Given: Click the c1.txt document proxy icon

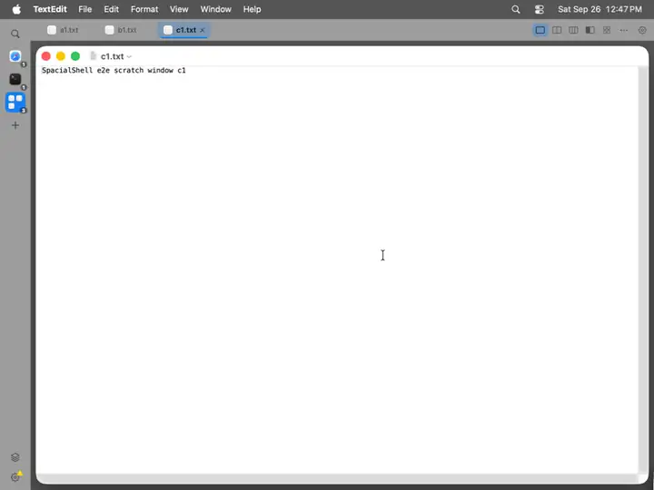Looking at the screenshot, I should 94,56.
